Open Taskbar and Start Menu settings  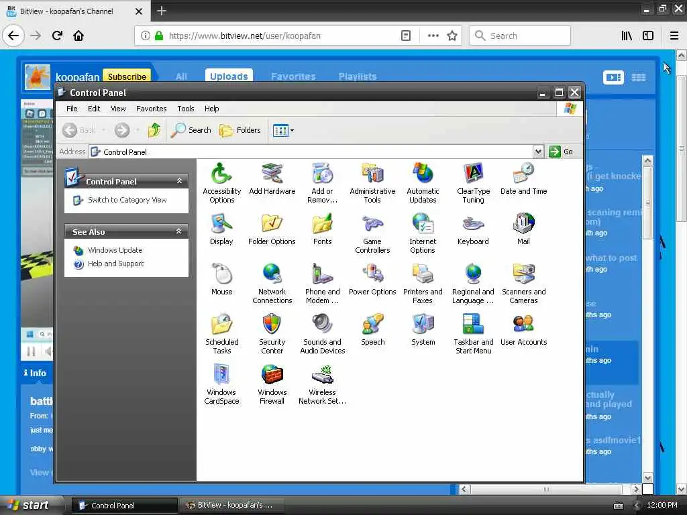coord(473,334)
